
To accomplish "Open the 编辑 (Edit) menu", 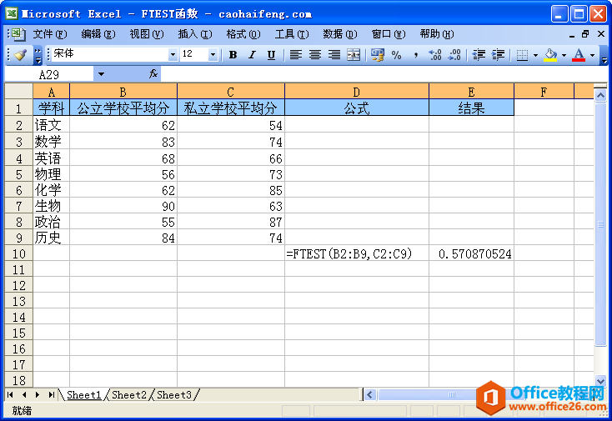I will pyautogui.click(x=98, y=34).
